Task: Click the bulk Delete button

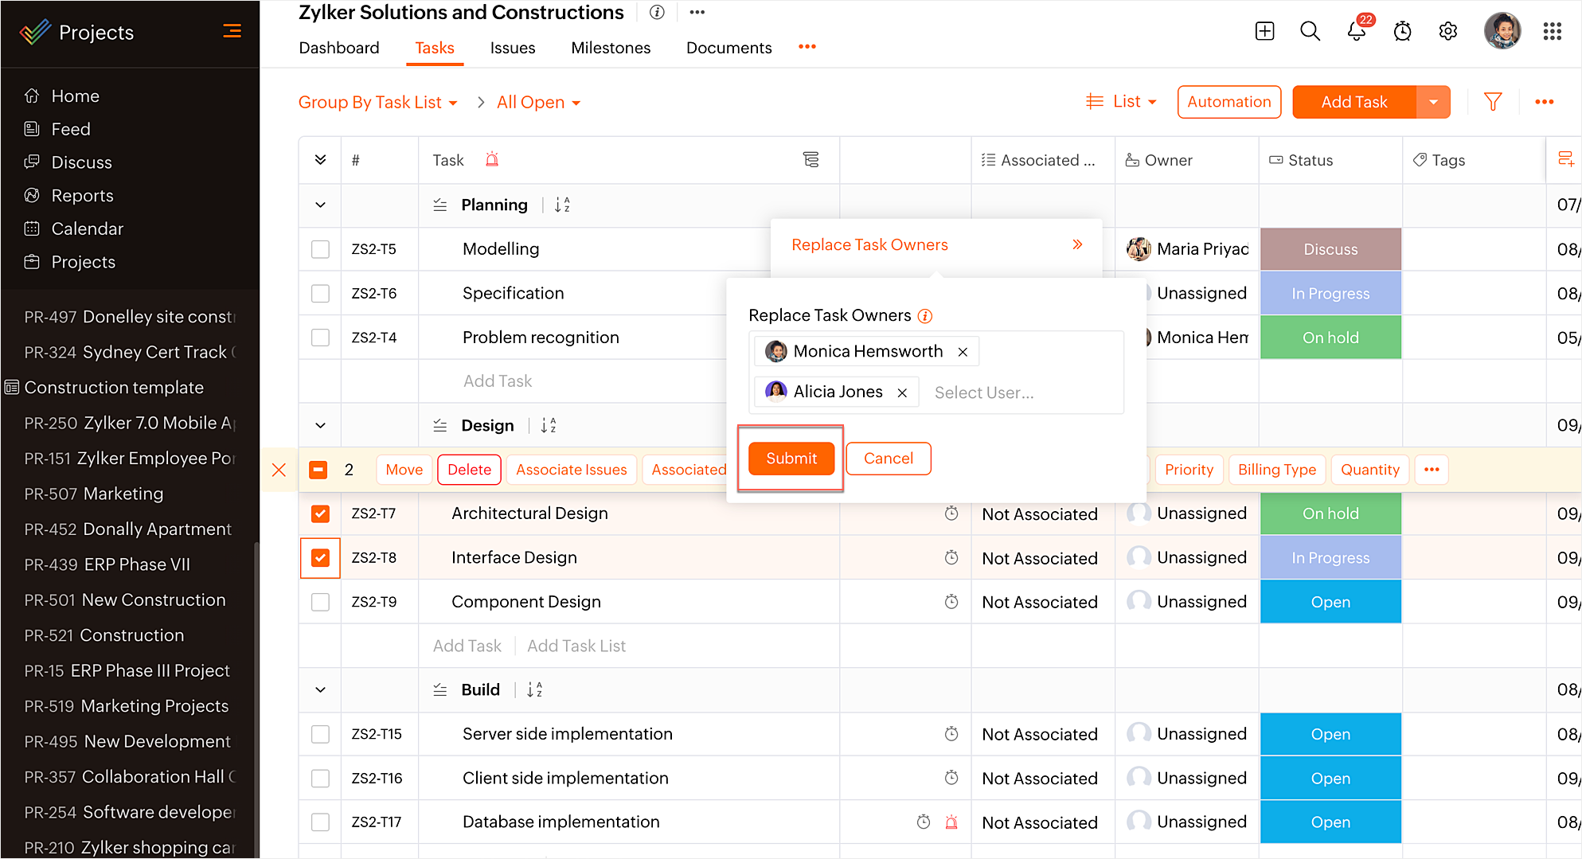Action: click(469, 470)
